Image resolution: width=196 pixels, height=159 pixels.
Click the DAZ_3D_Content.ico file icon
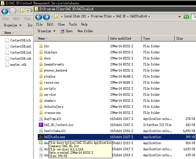(x=41, y=125)
